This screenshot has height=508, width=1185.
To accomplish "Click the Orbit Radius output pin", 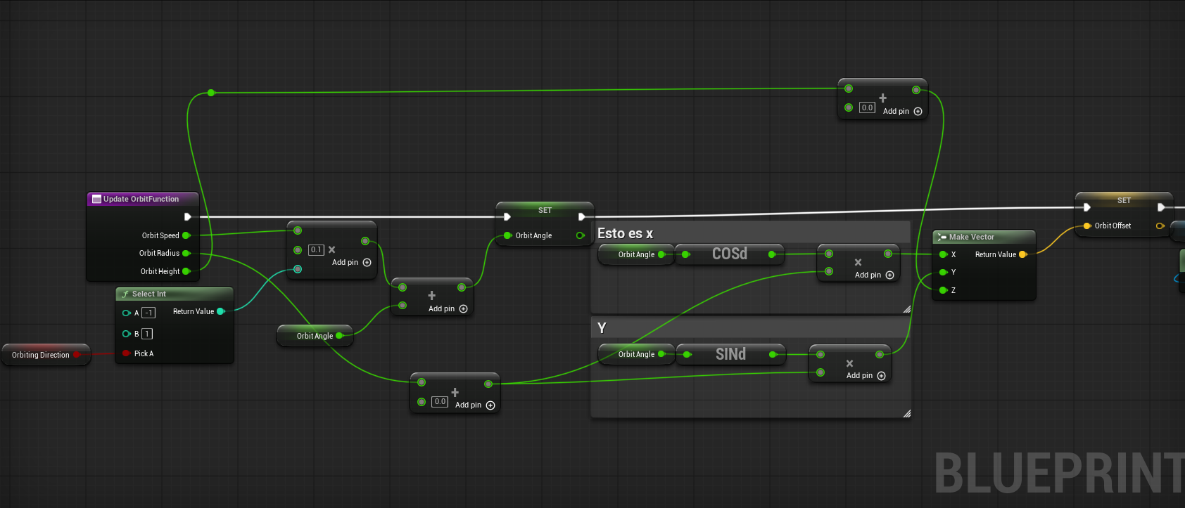I will tap(186, 253).
